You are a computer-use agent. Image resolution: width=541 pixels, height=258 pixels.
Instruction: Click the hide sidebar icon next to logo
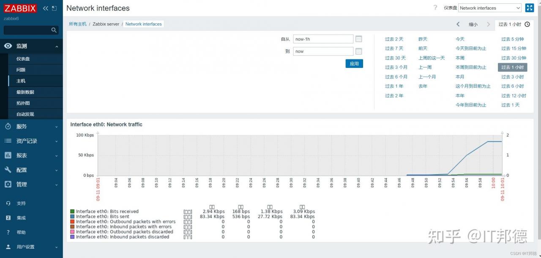point(54,8)
